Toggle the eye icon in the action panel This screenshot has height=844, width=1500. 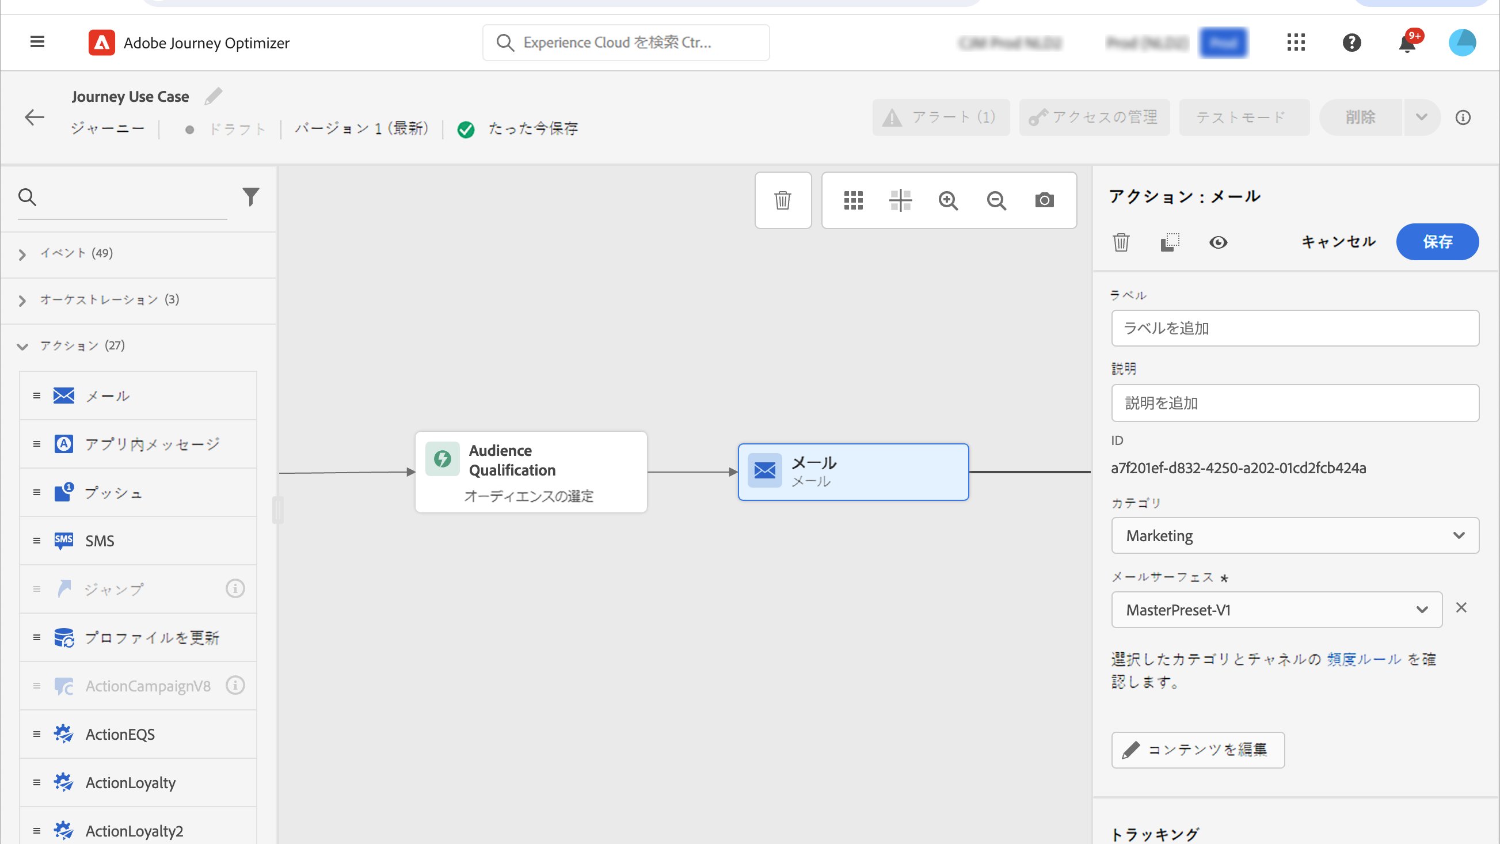click(1217, 242)
